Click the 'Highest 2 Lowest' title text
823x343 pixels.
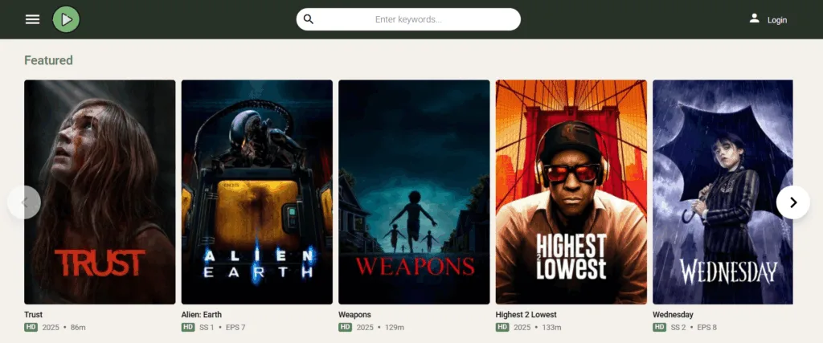[526, 315]
